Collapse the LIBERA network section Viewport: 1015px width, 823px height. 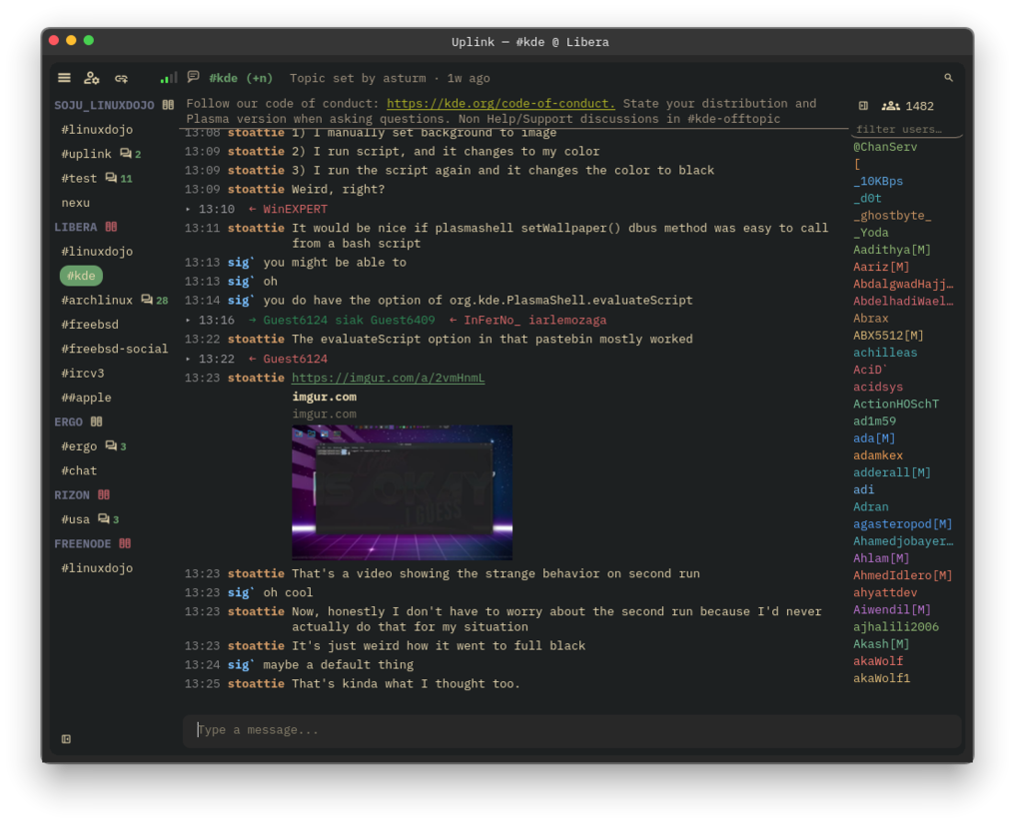pyautogui.click(x=76, y=227)
